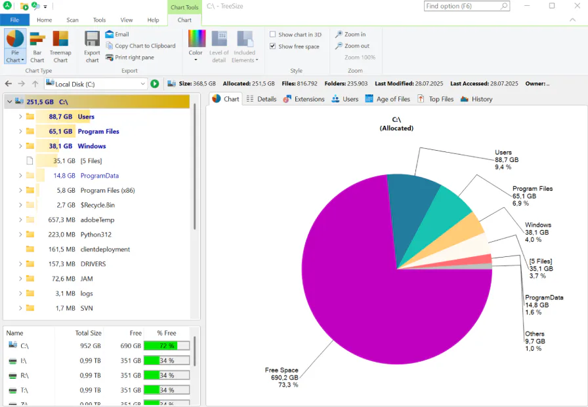
Task: Select the Pie Chart type
Action: click(x=14, y=42)
